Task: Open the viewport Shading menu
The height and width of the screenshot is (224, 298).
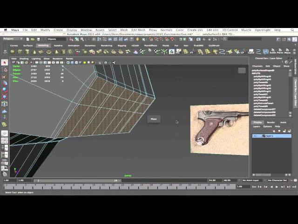Action: (x=24, y=59)
